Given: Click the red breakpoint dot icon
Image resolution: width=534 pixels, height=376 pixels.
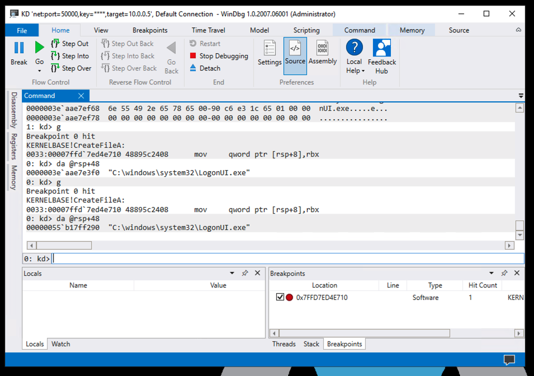Looking at the screenshot, I should pyautogui.click(x=290, y=298).
